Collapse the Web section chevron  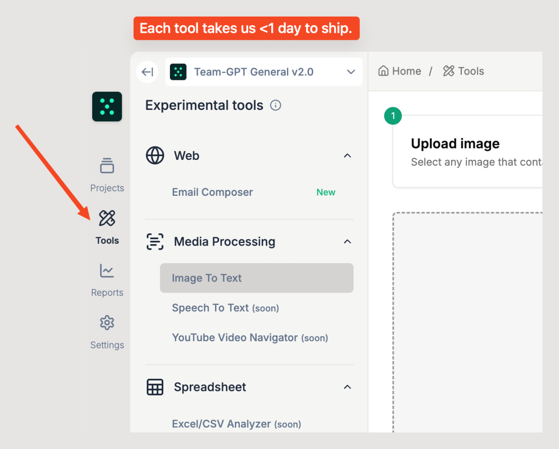click(x=347, y=155)
